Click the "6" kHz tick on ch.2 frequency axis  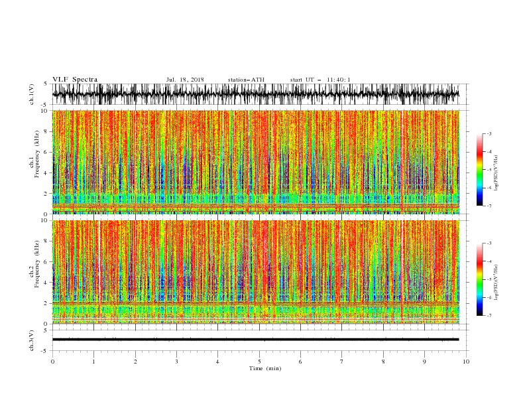(46, 262)
